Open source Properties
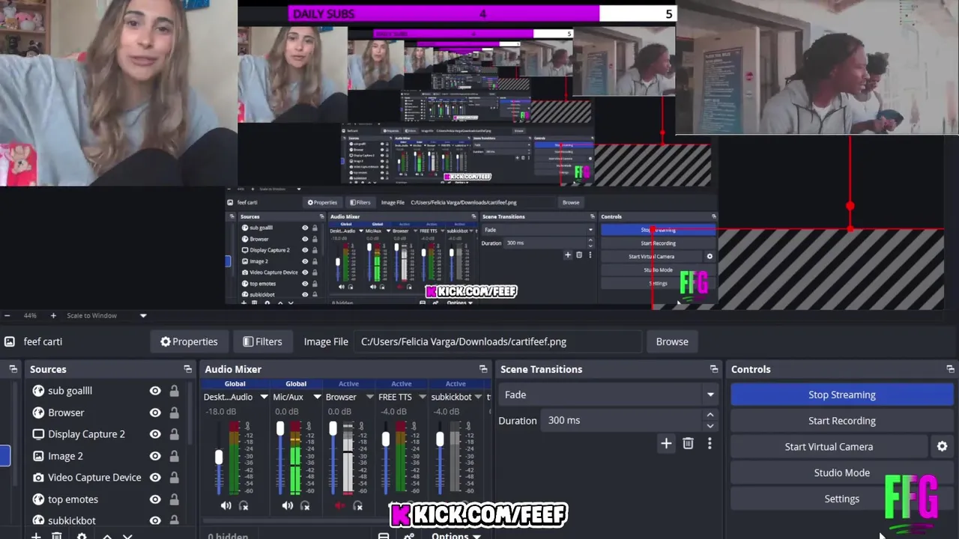The image size is (959, 539). click(189, 341)
